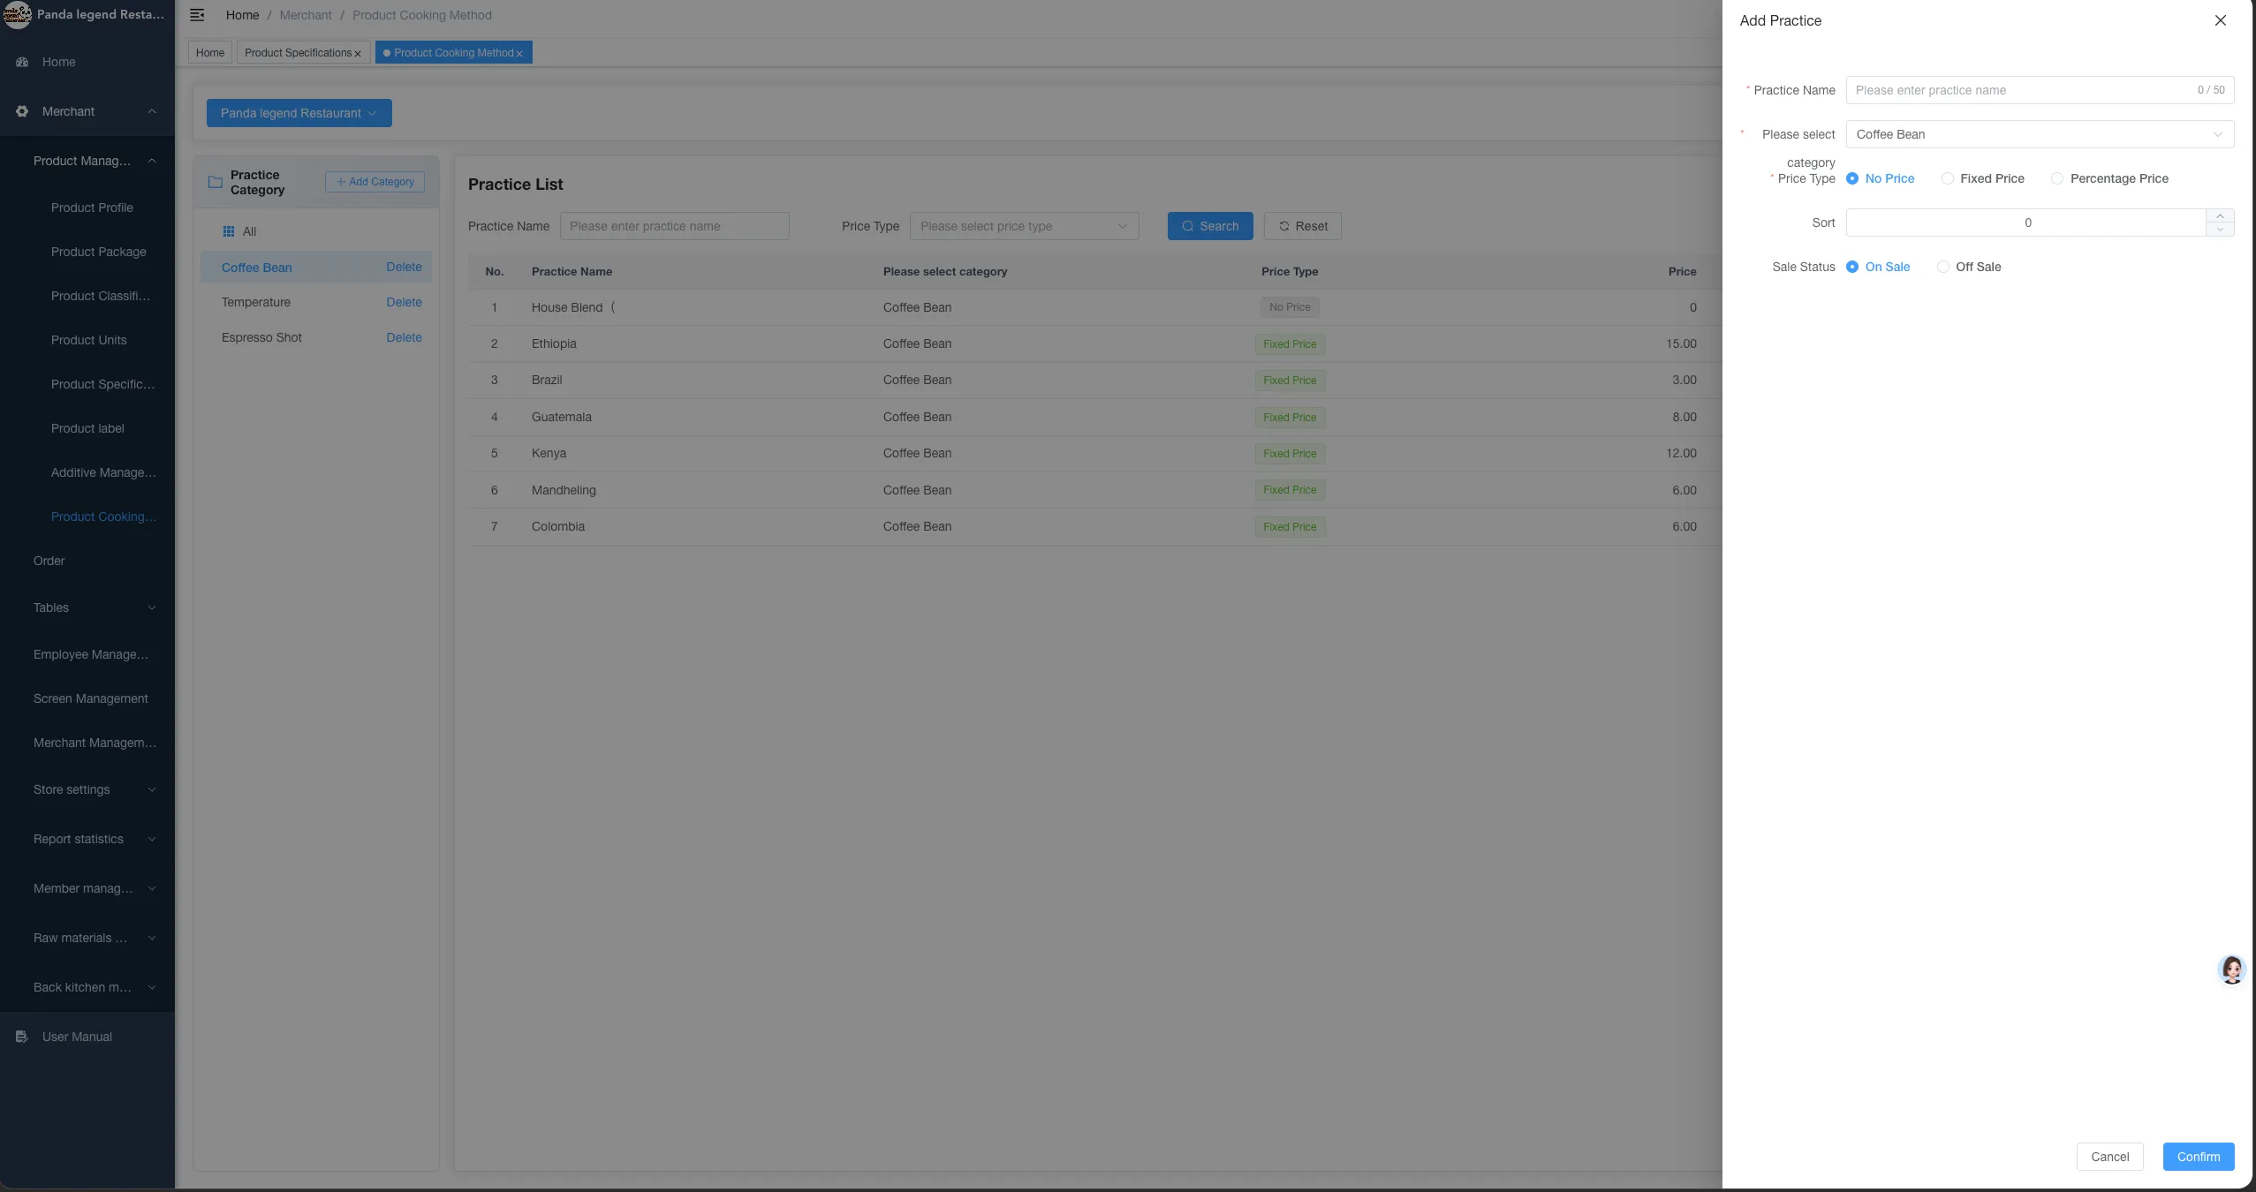Click the All categories grid icon
Image resolution: width=2256 pixels, height=1192 pixels.
point(229,231)
